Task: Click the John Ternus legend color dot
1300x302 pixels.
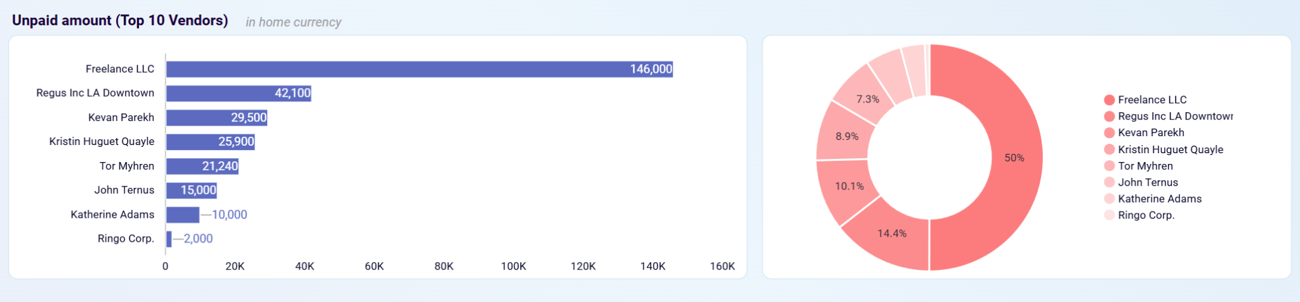Action: point(1109,182)
